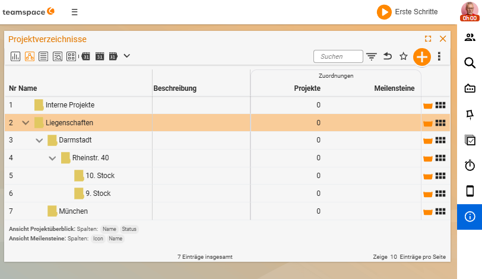Open orange folder icon for Darmstadt
Screen dimensions: 482x279
[427, 141]
